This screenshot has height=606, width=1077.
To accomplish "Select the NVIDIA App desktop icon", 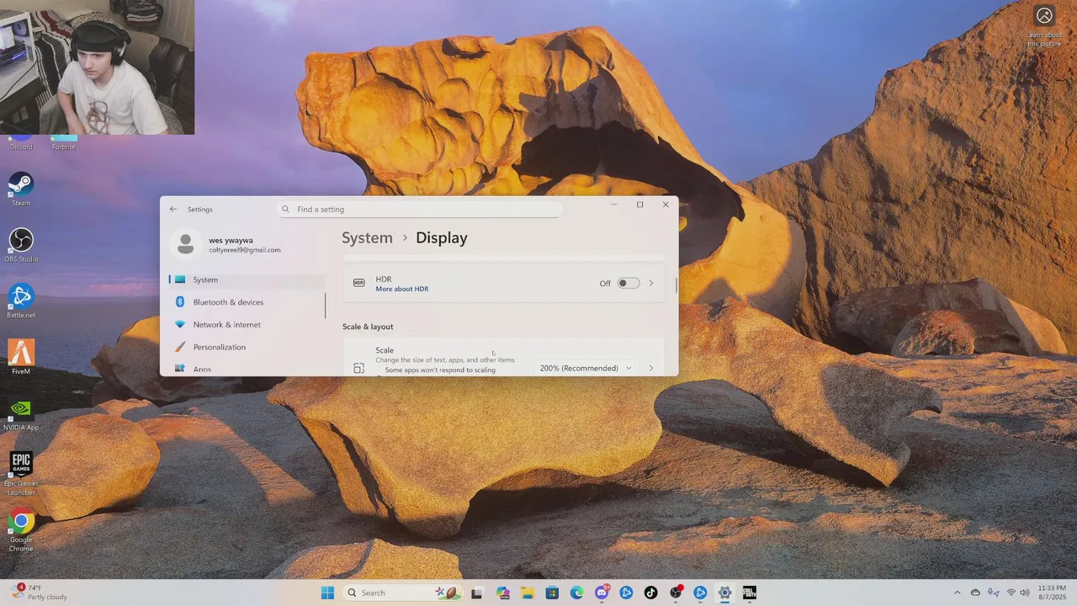I will pyautogui.click(x=21, y=414).
